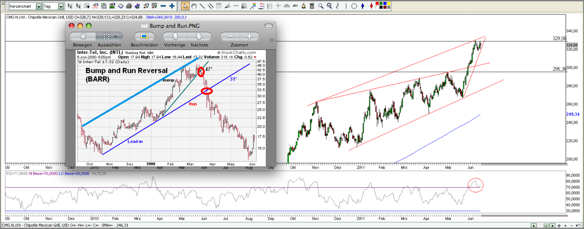Click the indicator chart icon with red line

(x=95, y=6)
